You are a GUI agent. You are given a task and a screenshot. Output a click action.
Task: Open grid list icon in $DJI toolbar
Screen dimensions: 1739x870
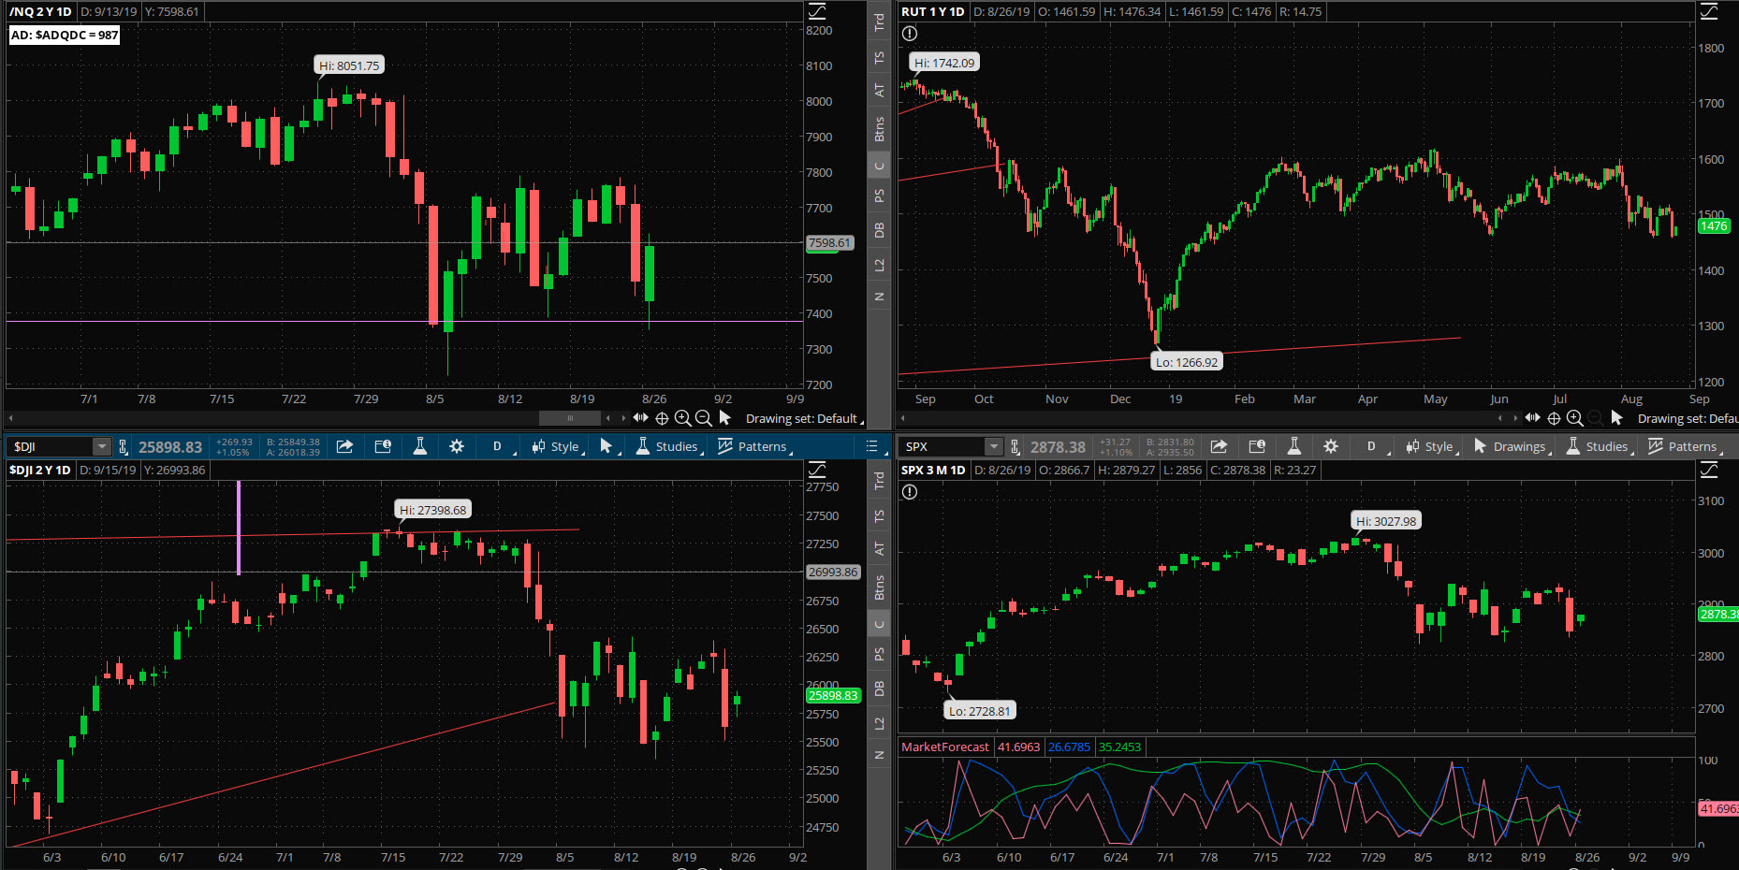point(872,446)
